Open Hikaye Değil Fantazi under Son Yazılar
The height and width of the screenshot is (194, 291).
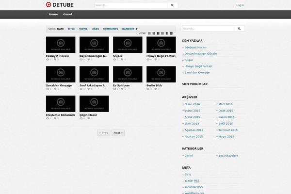[x=198, y=66]
